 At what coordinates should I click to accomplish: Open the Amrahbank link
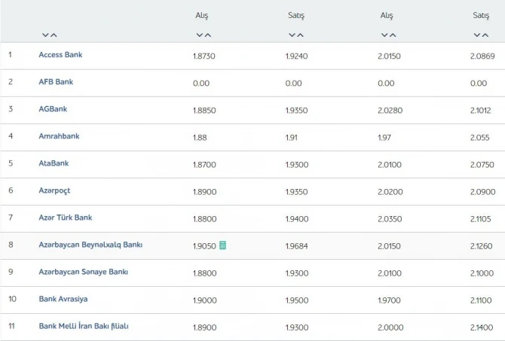pos(59,135)
